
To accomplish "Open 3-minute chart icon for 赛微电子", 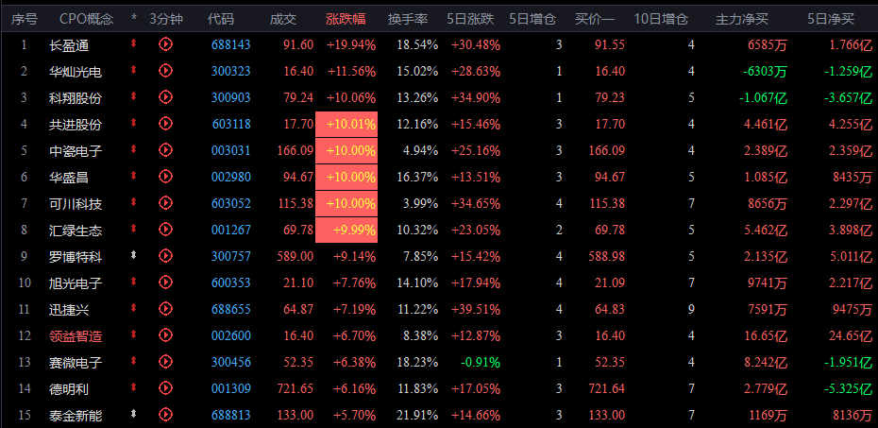I will click(165, 361).
